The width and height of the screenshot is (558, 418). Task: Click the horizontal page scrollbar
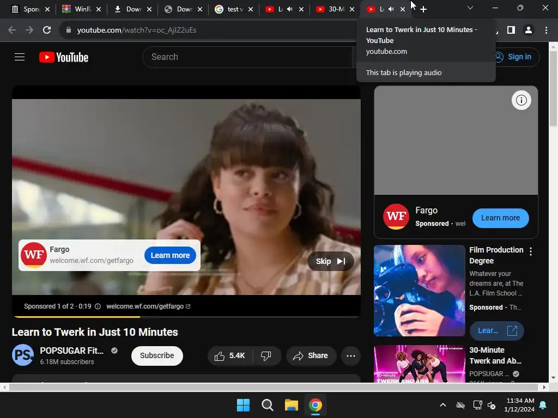[274, 387]
